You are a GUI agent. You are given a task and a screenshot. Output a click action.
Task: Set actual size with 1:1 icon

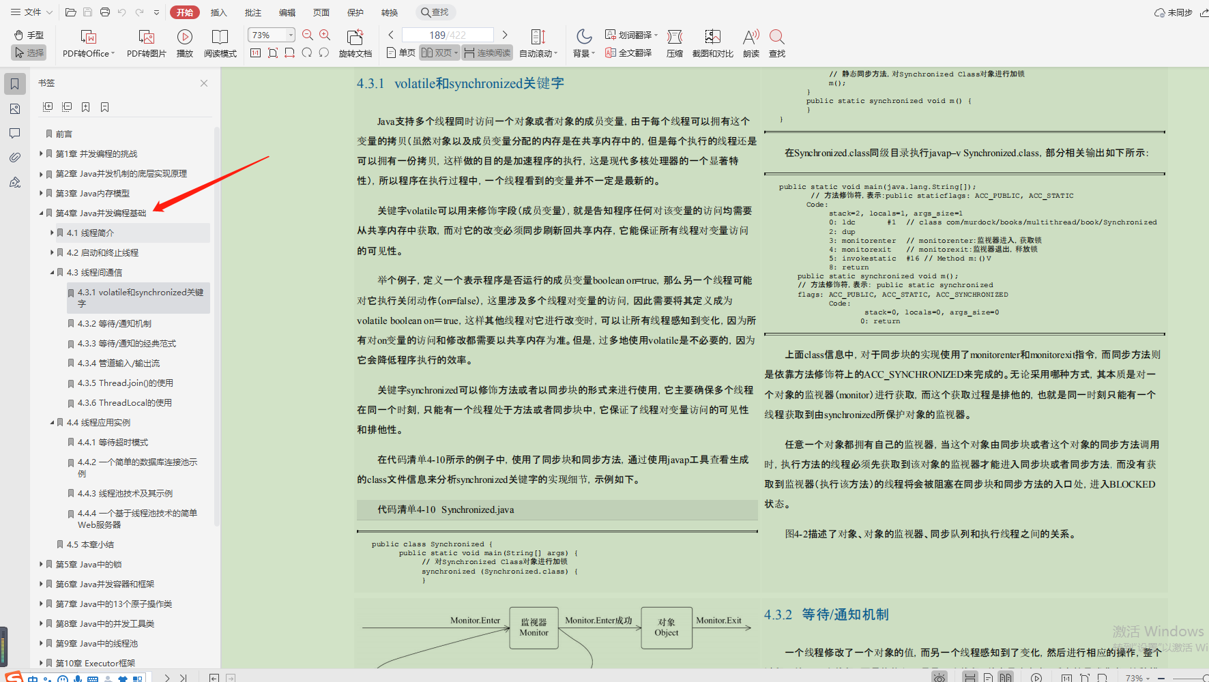(255, 53)
